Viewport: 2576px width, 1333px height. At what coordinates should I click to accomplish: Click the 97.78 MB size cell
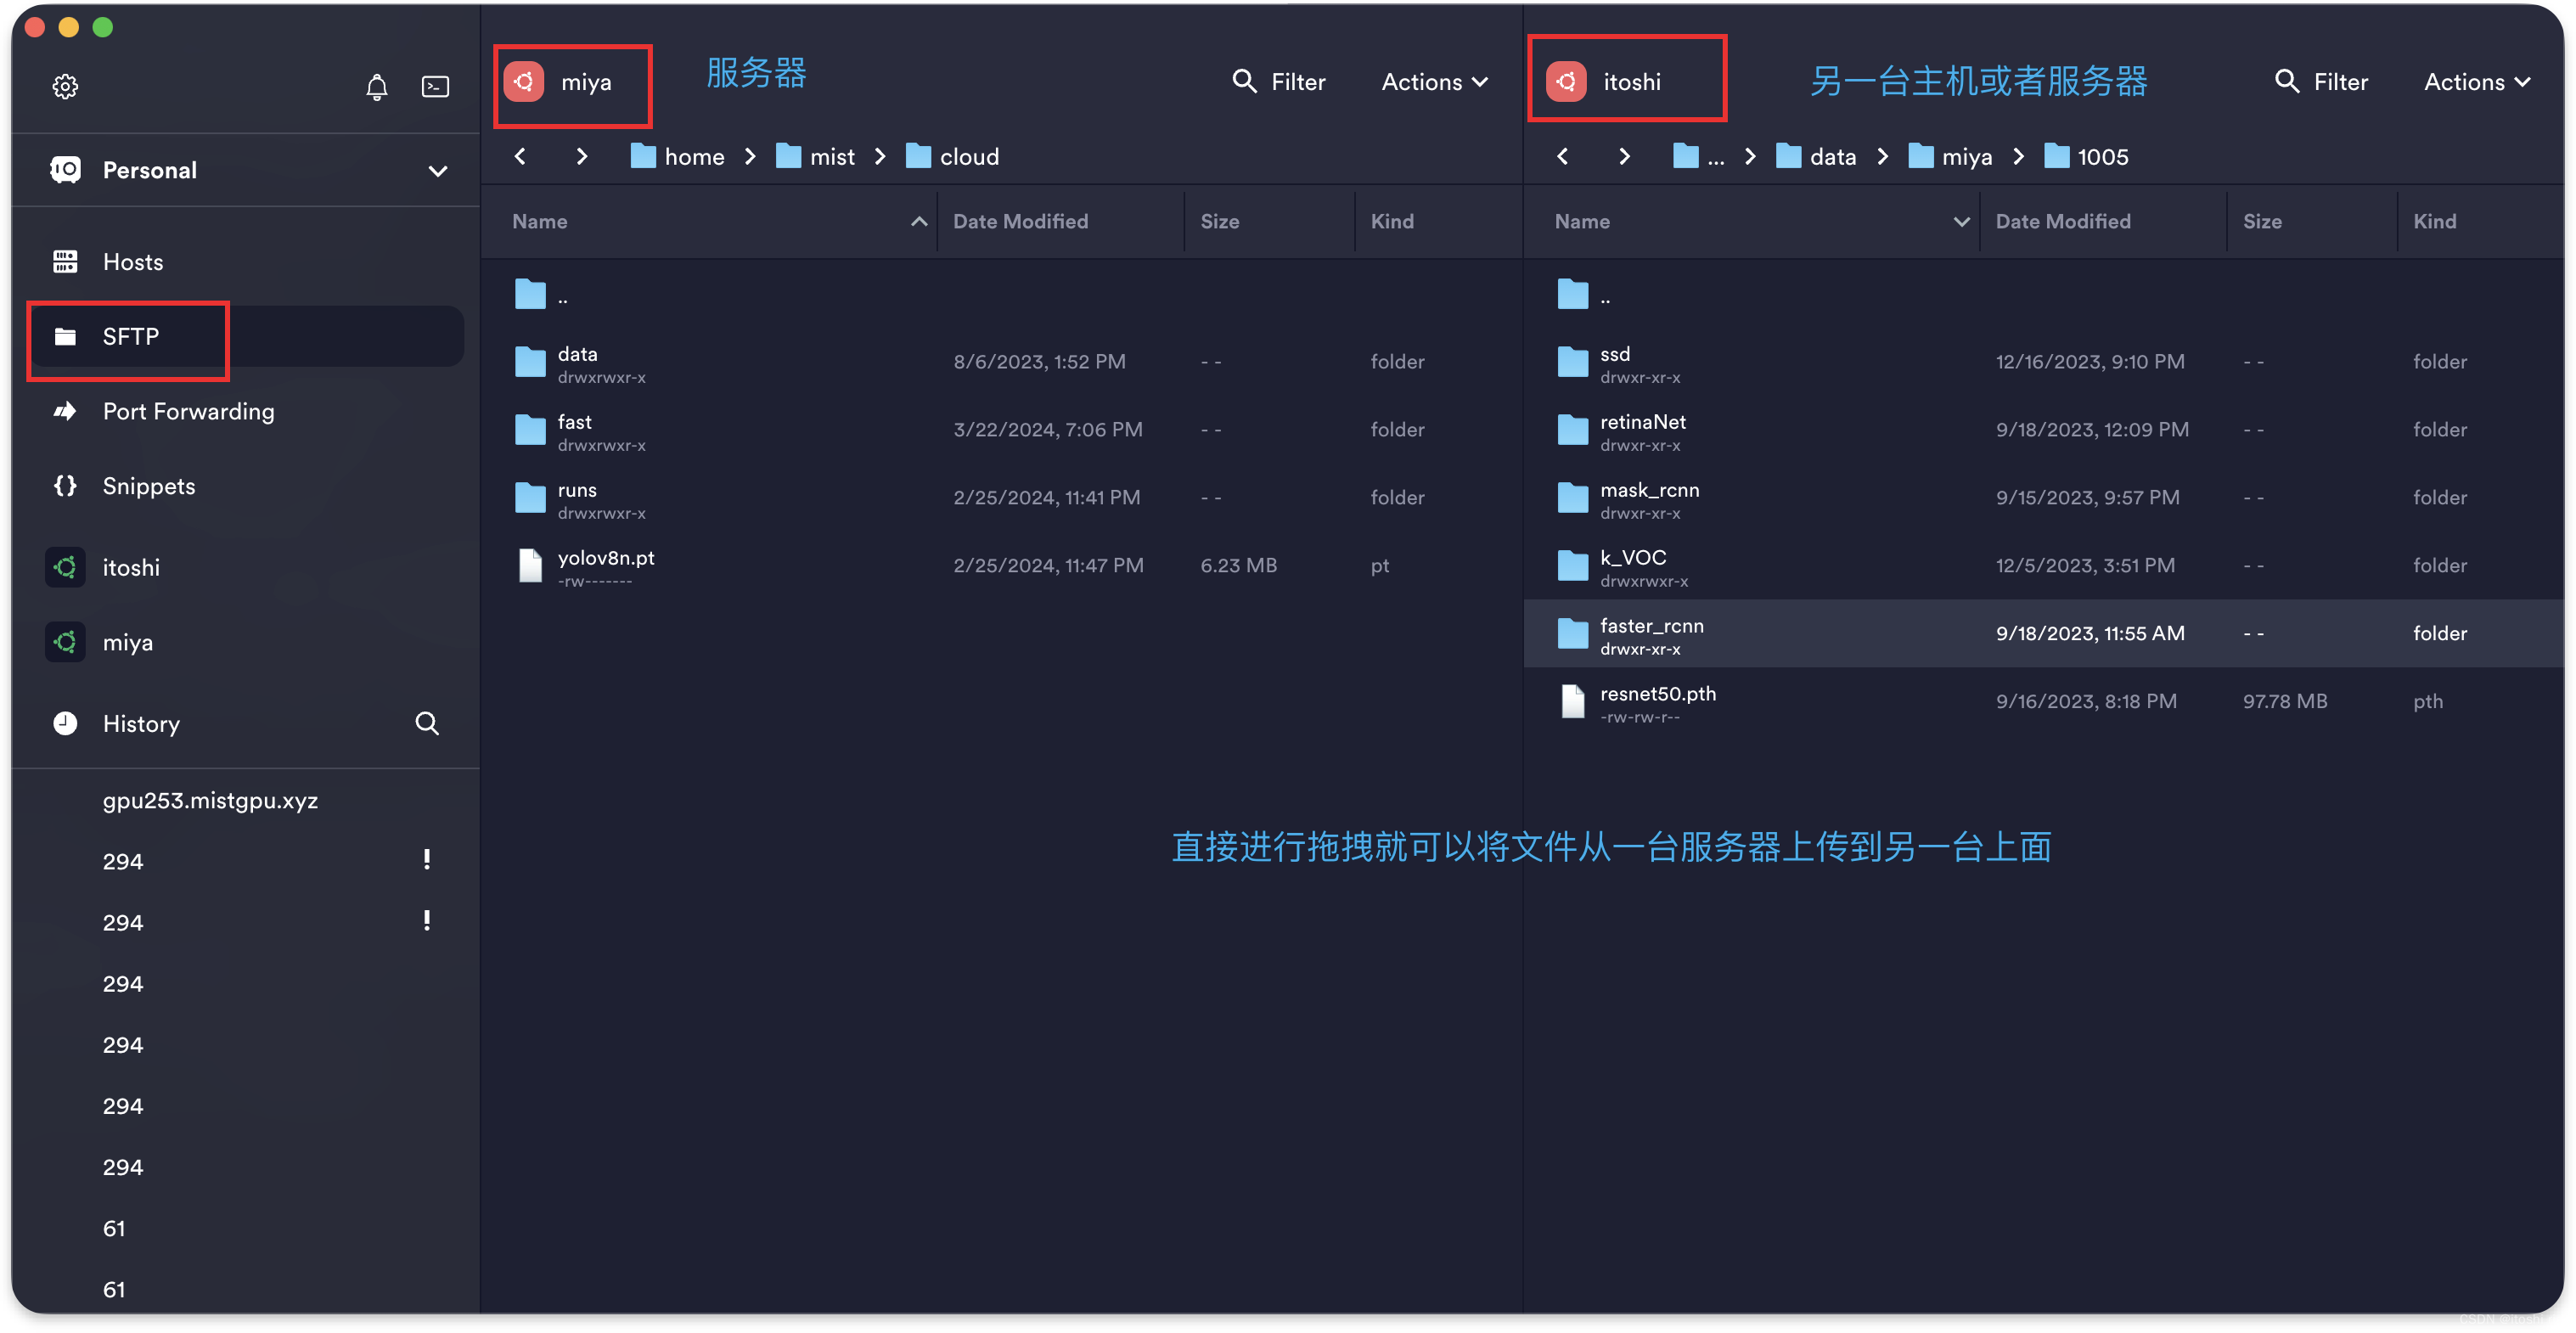coord(2285,702)
